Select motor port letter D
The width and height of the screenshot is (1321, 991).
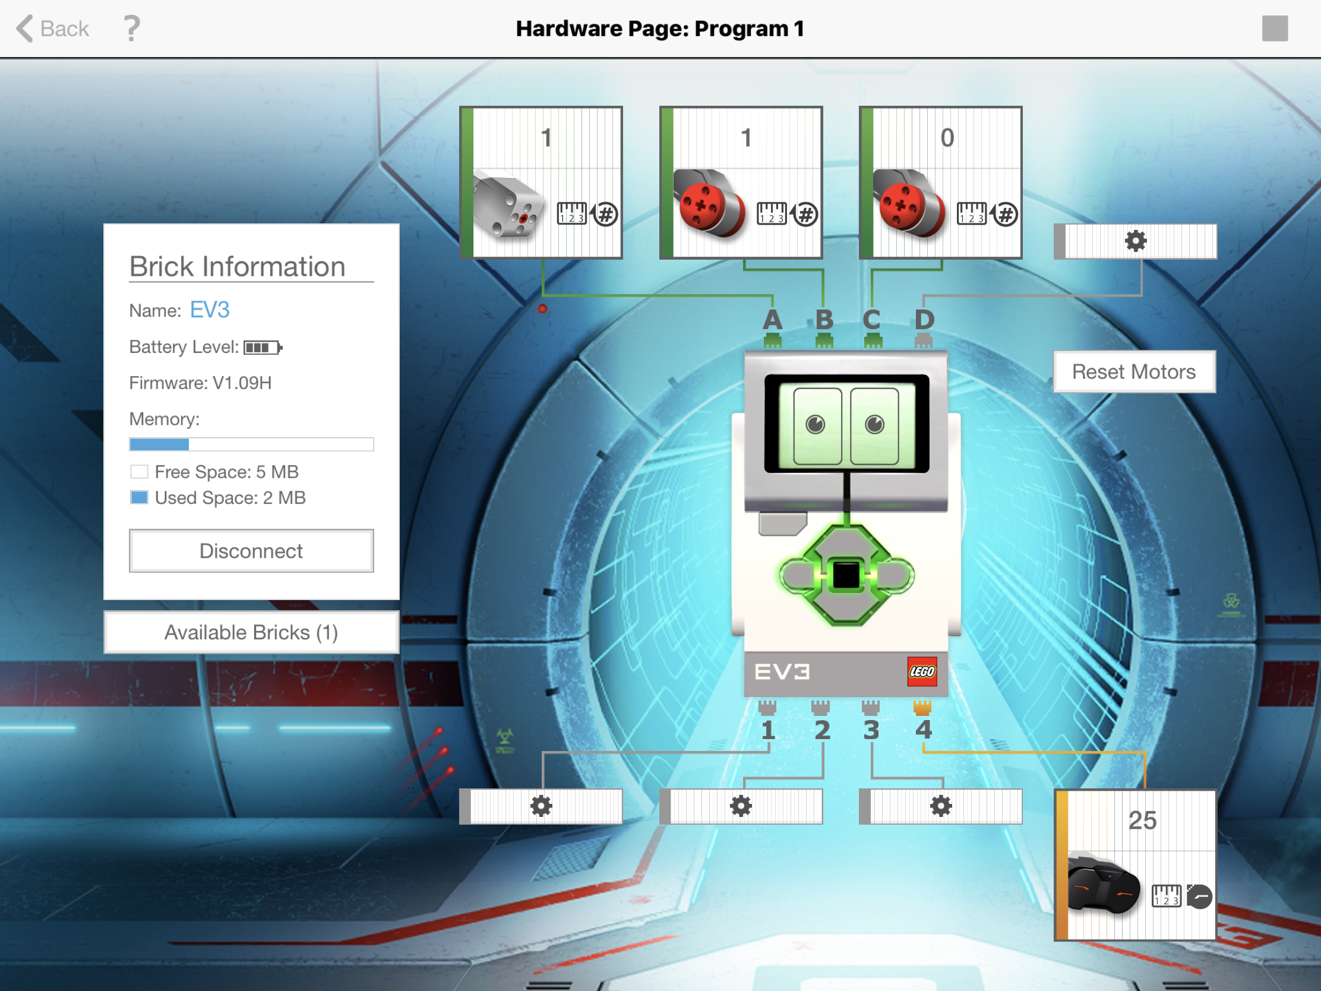924,320
